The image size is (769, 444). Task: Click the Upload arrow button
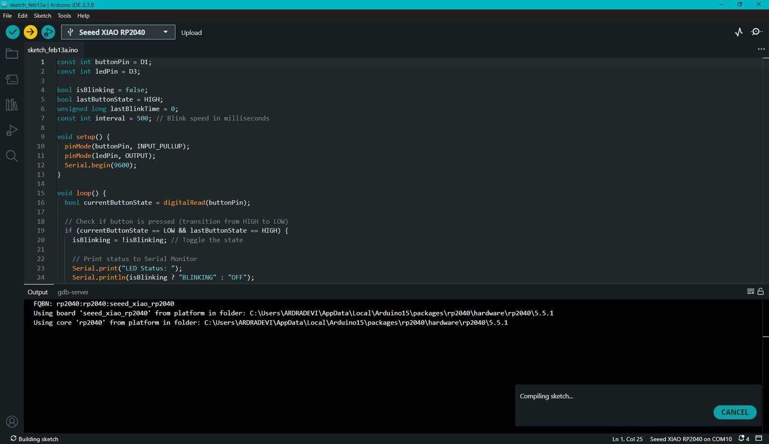pyautogui.click(x=30, y=32)
